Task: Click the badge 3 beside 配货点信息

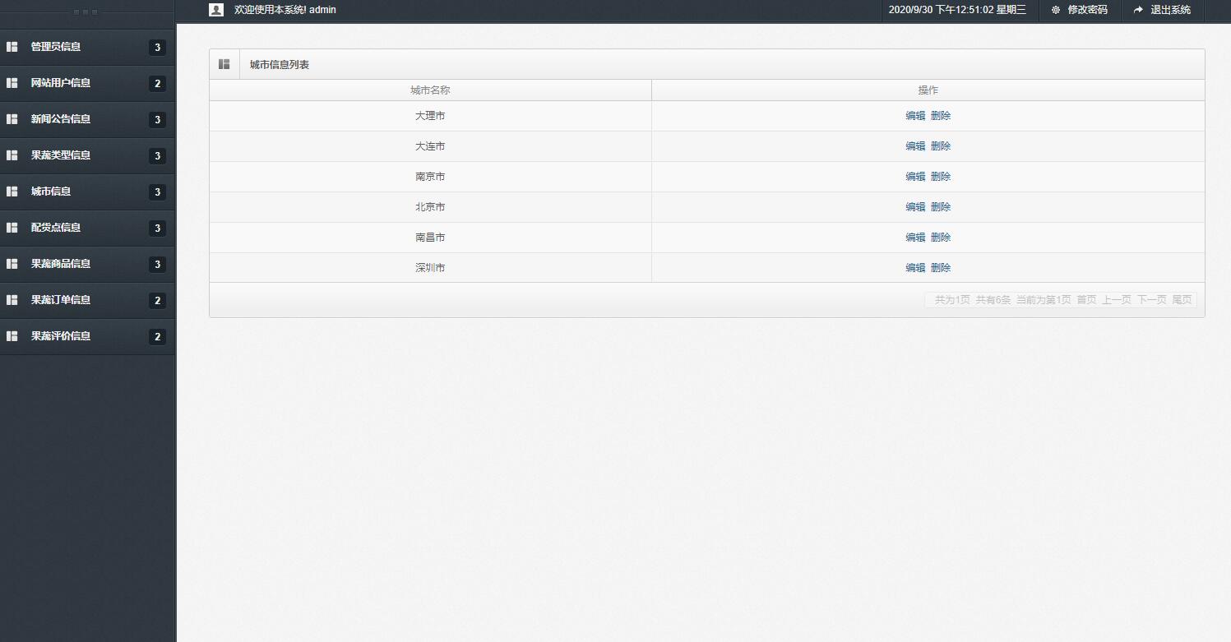Action: tap(157, 229)
